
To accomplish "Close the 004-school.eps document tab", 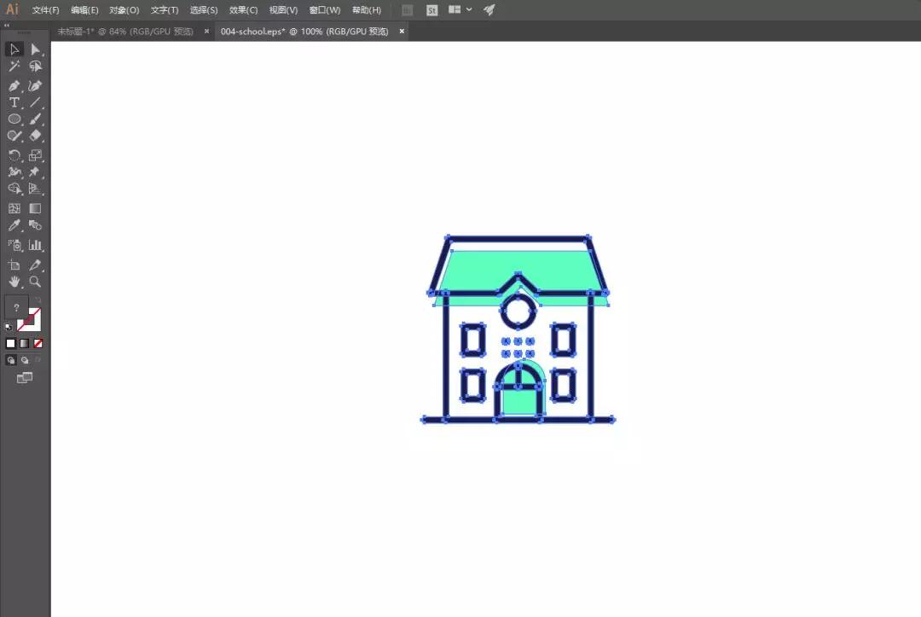I will coord(402,31).
